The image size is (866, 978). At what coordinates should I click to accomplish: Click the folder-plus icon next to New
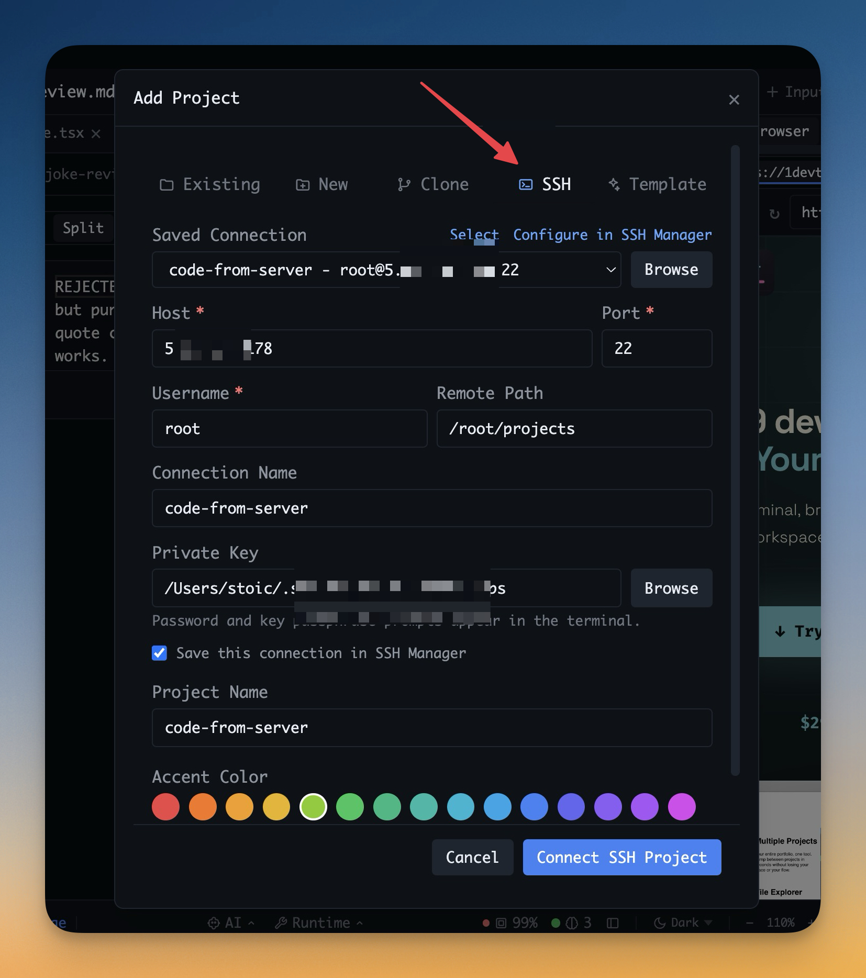tap(303, 185)
